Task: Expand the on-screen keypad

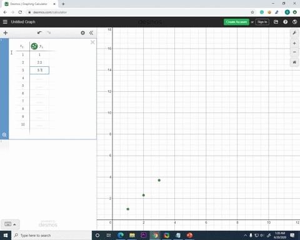Action: [10, 224]
